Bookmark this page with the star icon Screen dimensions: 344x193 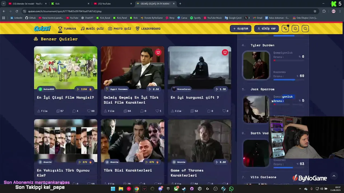[315, 11]
